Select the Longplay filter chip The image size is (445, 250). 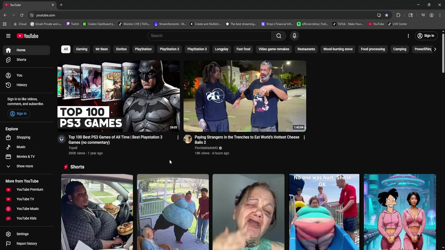point(221,49)
